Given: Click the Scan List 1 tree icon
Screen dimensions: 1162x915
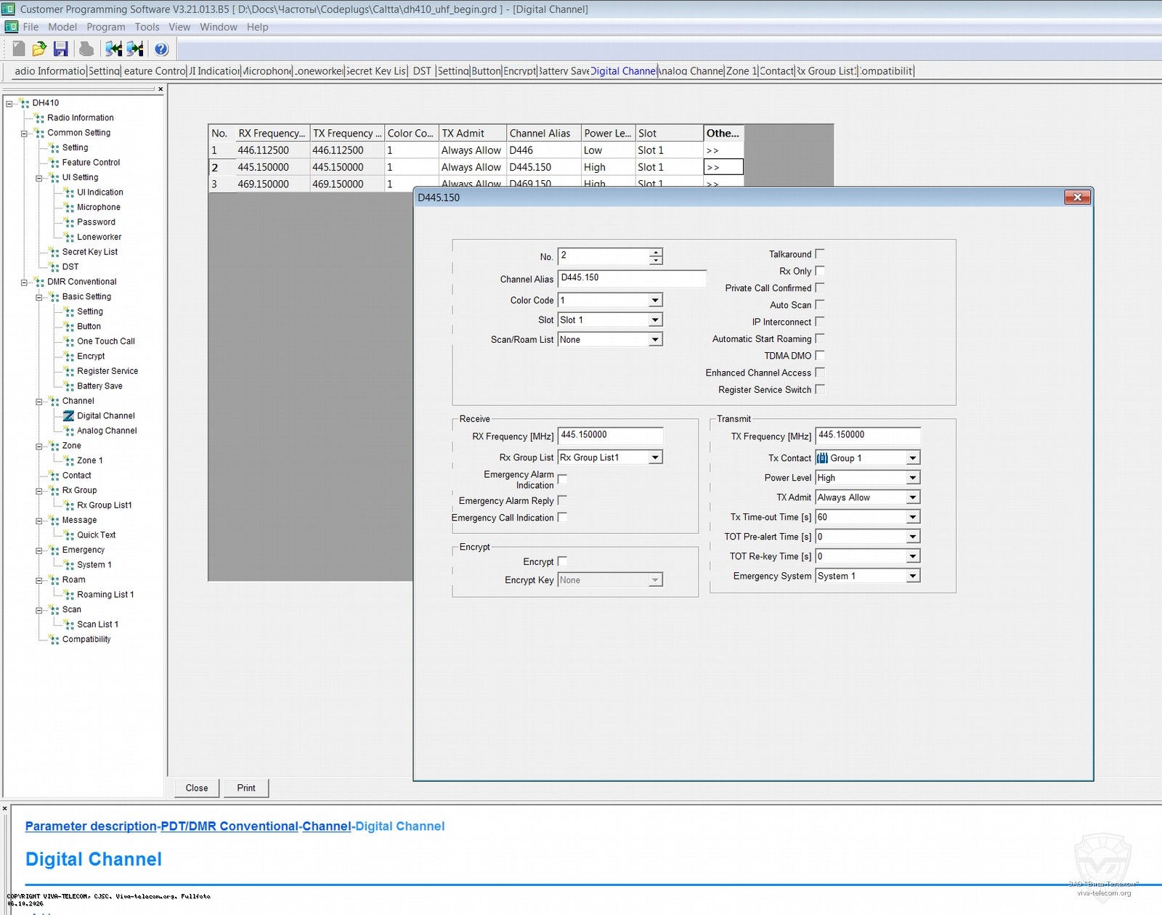Looking at the screenshot, I should point(69,625).
